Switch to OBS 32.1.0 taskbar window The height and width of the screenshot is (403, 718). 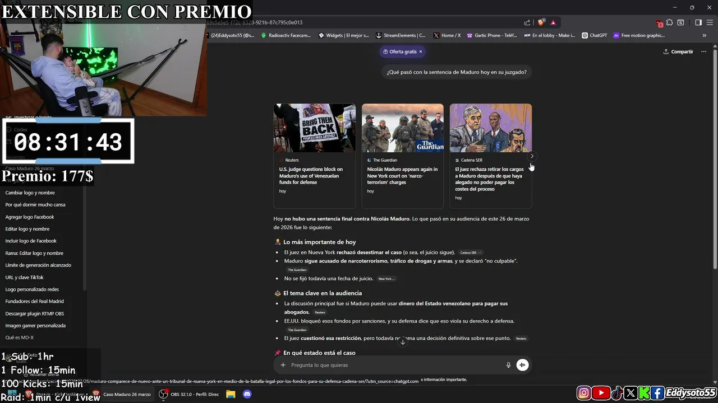tap(189, 394)
